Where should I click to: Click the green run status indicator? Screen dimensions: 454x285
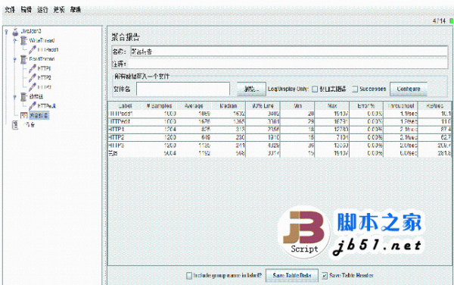[x=452, y=21]
